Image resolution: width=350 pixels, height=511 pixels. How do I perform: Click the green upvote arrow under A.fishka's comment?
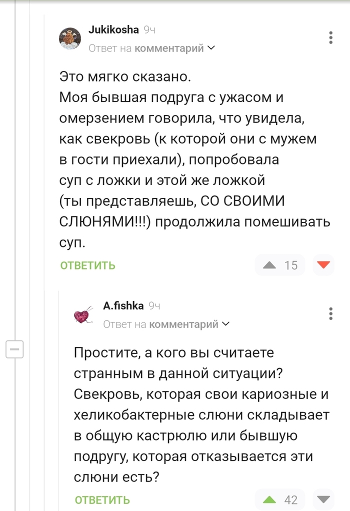(x=268, y=499)
